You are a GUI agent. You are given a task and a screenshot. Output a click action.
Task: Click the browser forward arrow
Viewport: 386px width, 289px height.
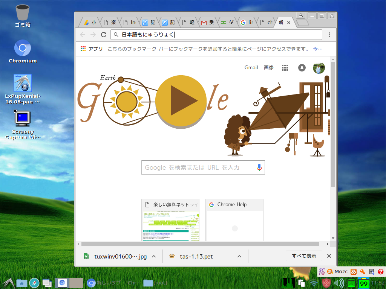[93, 35]
